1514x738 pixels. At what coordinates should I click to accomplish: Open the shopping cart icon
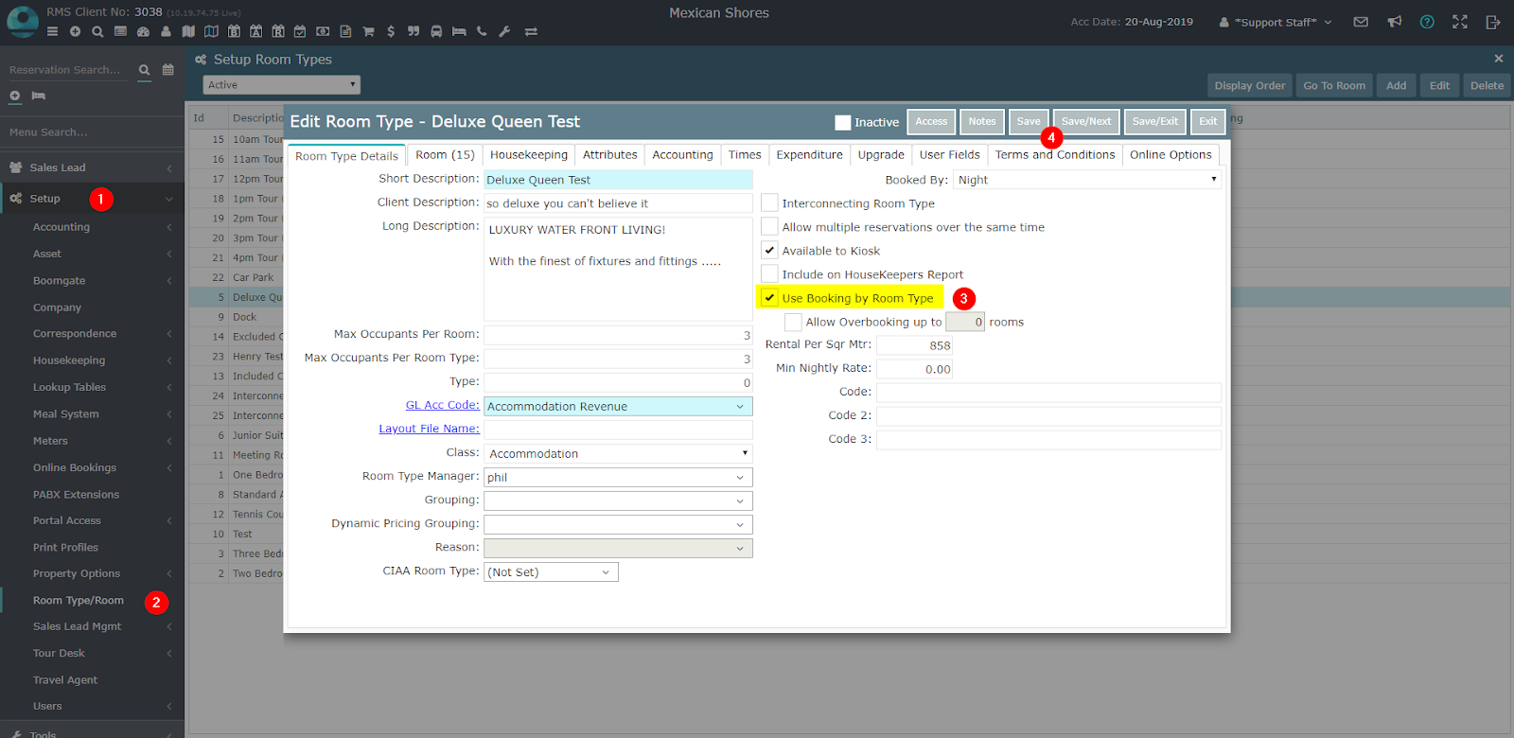(368, 31)
